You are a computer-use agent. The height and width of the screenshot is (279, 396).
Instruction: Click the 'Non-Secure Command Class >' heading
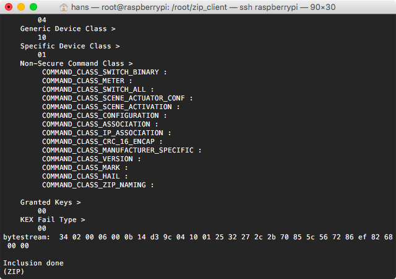point(76,63)
